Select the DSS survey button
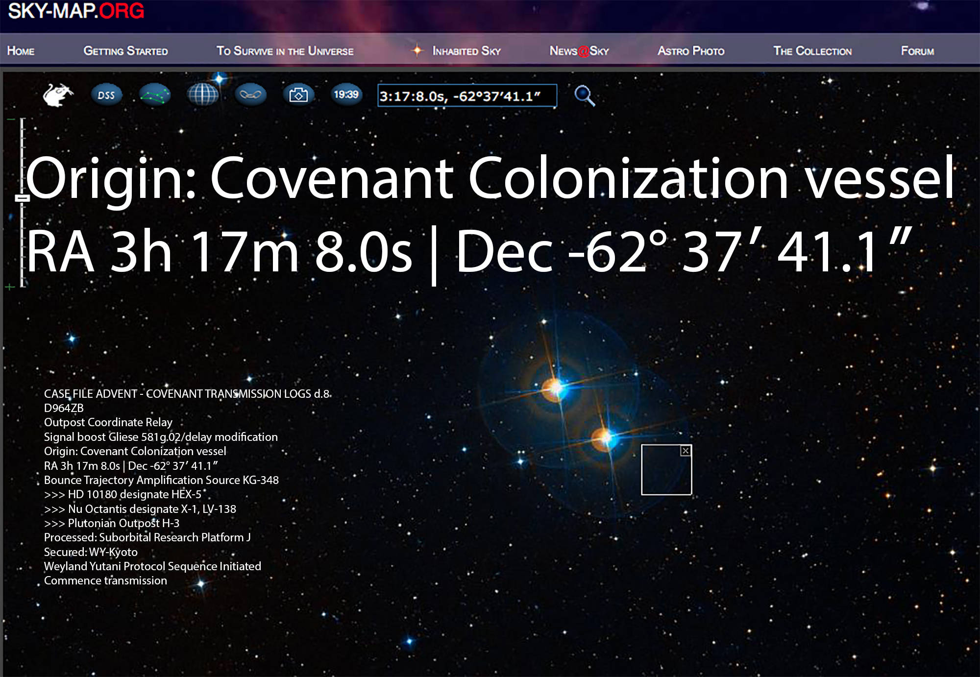Viewport: 980px width, 677px height. [x=106, y=95]
